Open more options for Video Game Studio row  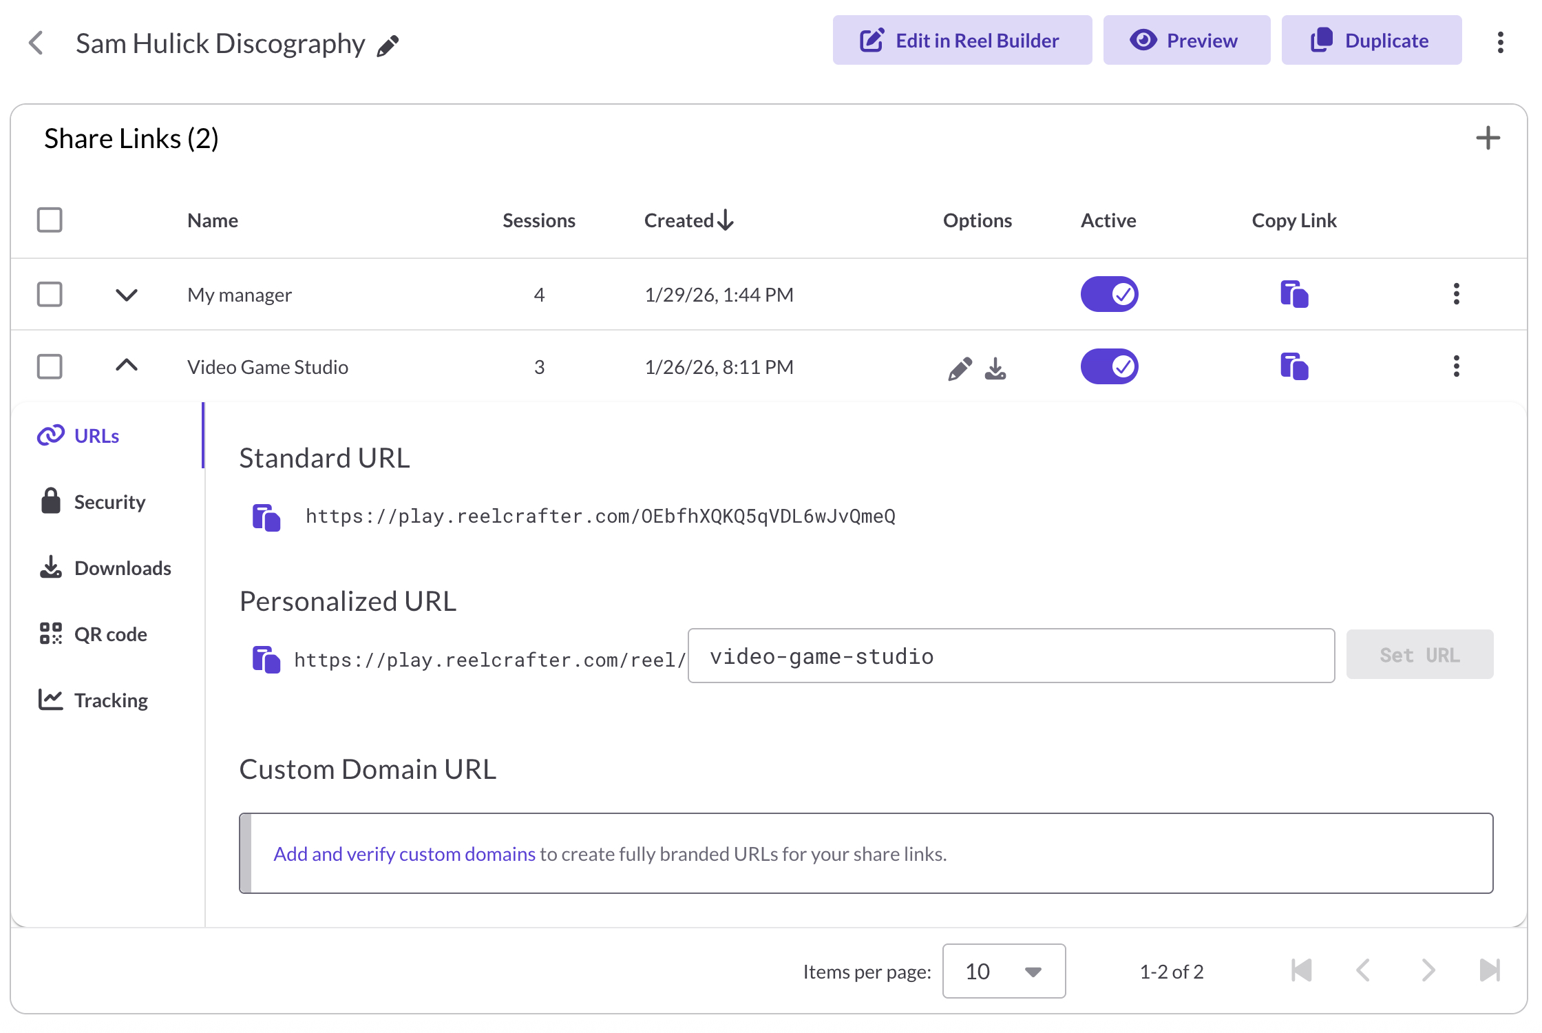pos(1456,366)
